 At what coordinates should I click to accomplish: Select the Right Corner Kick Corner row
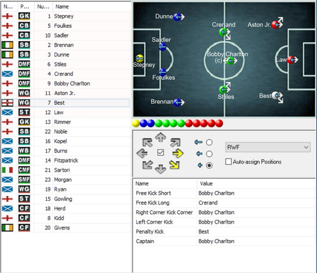pos(224,212)
